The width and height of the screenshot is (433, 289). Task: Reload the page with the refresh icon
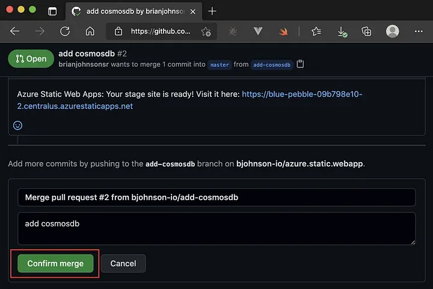point(65,31)
